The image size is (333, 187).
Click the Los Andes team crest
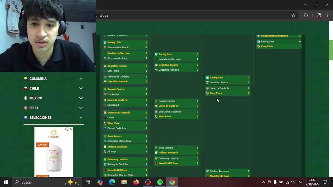pyautogui.click(x=105, y=94)
